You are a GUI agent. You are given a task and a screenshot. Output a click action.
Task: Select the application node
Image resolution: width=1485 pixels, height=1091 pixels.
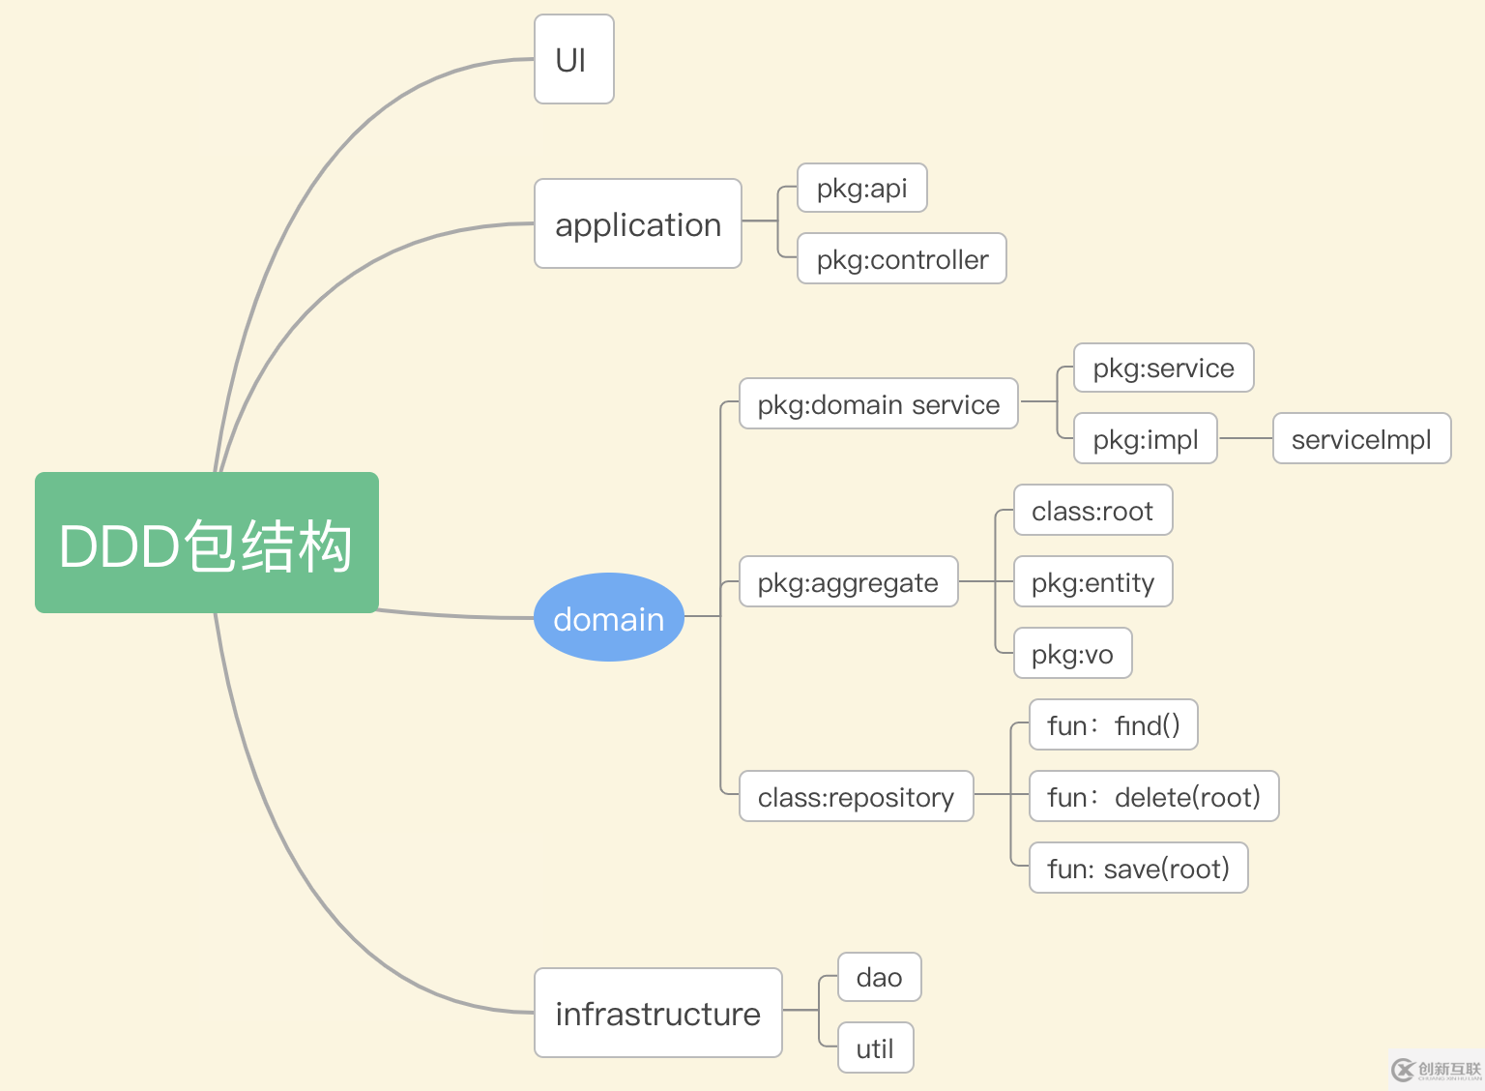point(638,223)
